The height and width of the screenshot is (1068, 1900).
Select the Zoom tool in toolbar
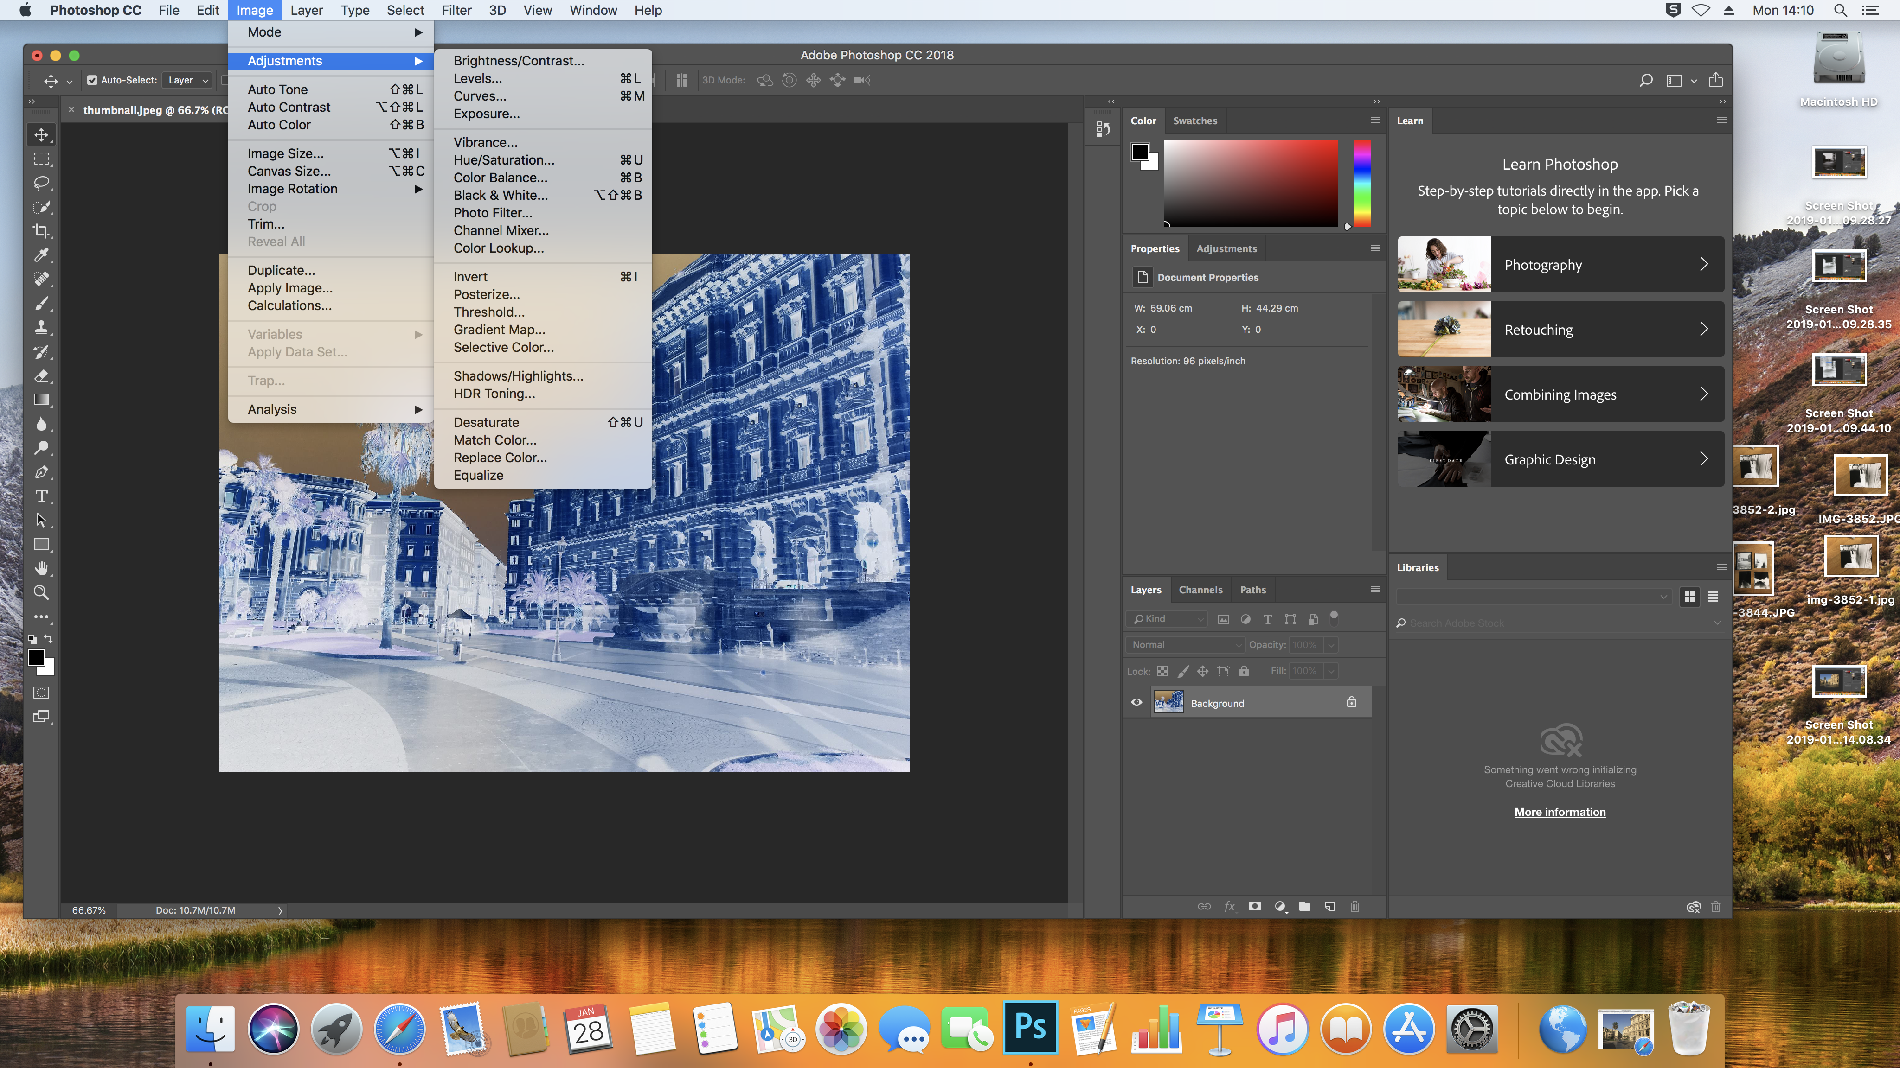tap(41, 592)
